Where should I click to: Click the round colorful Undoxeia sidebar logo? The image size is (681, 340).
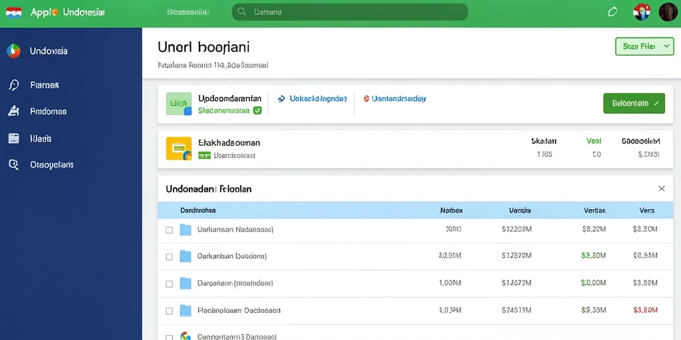pos(13,50)
